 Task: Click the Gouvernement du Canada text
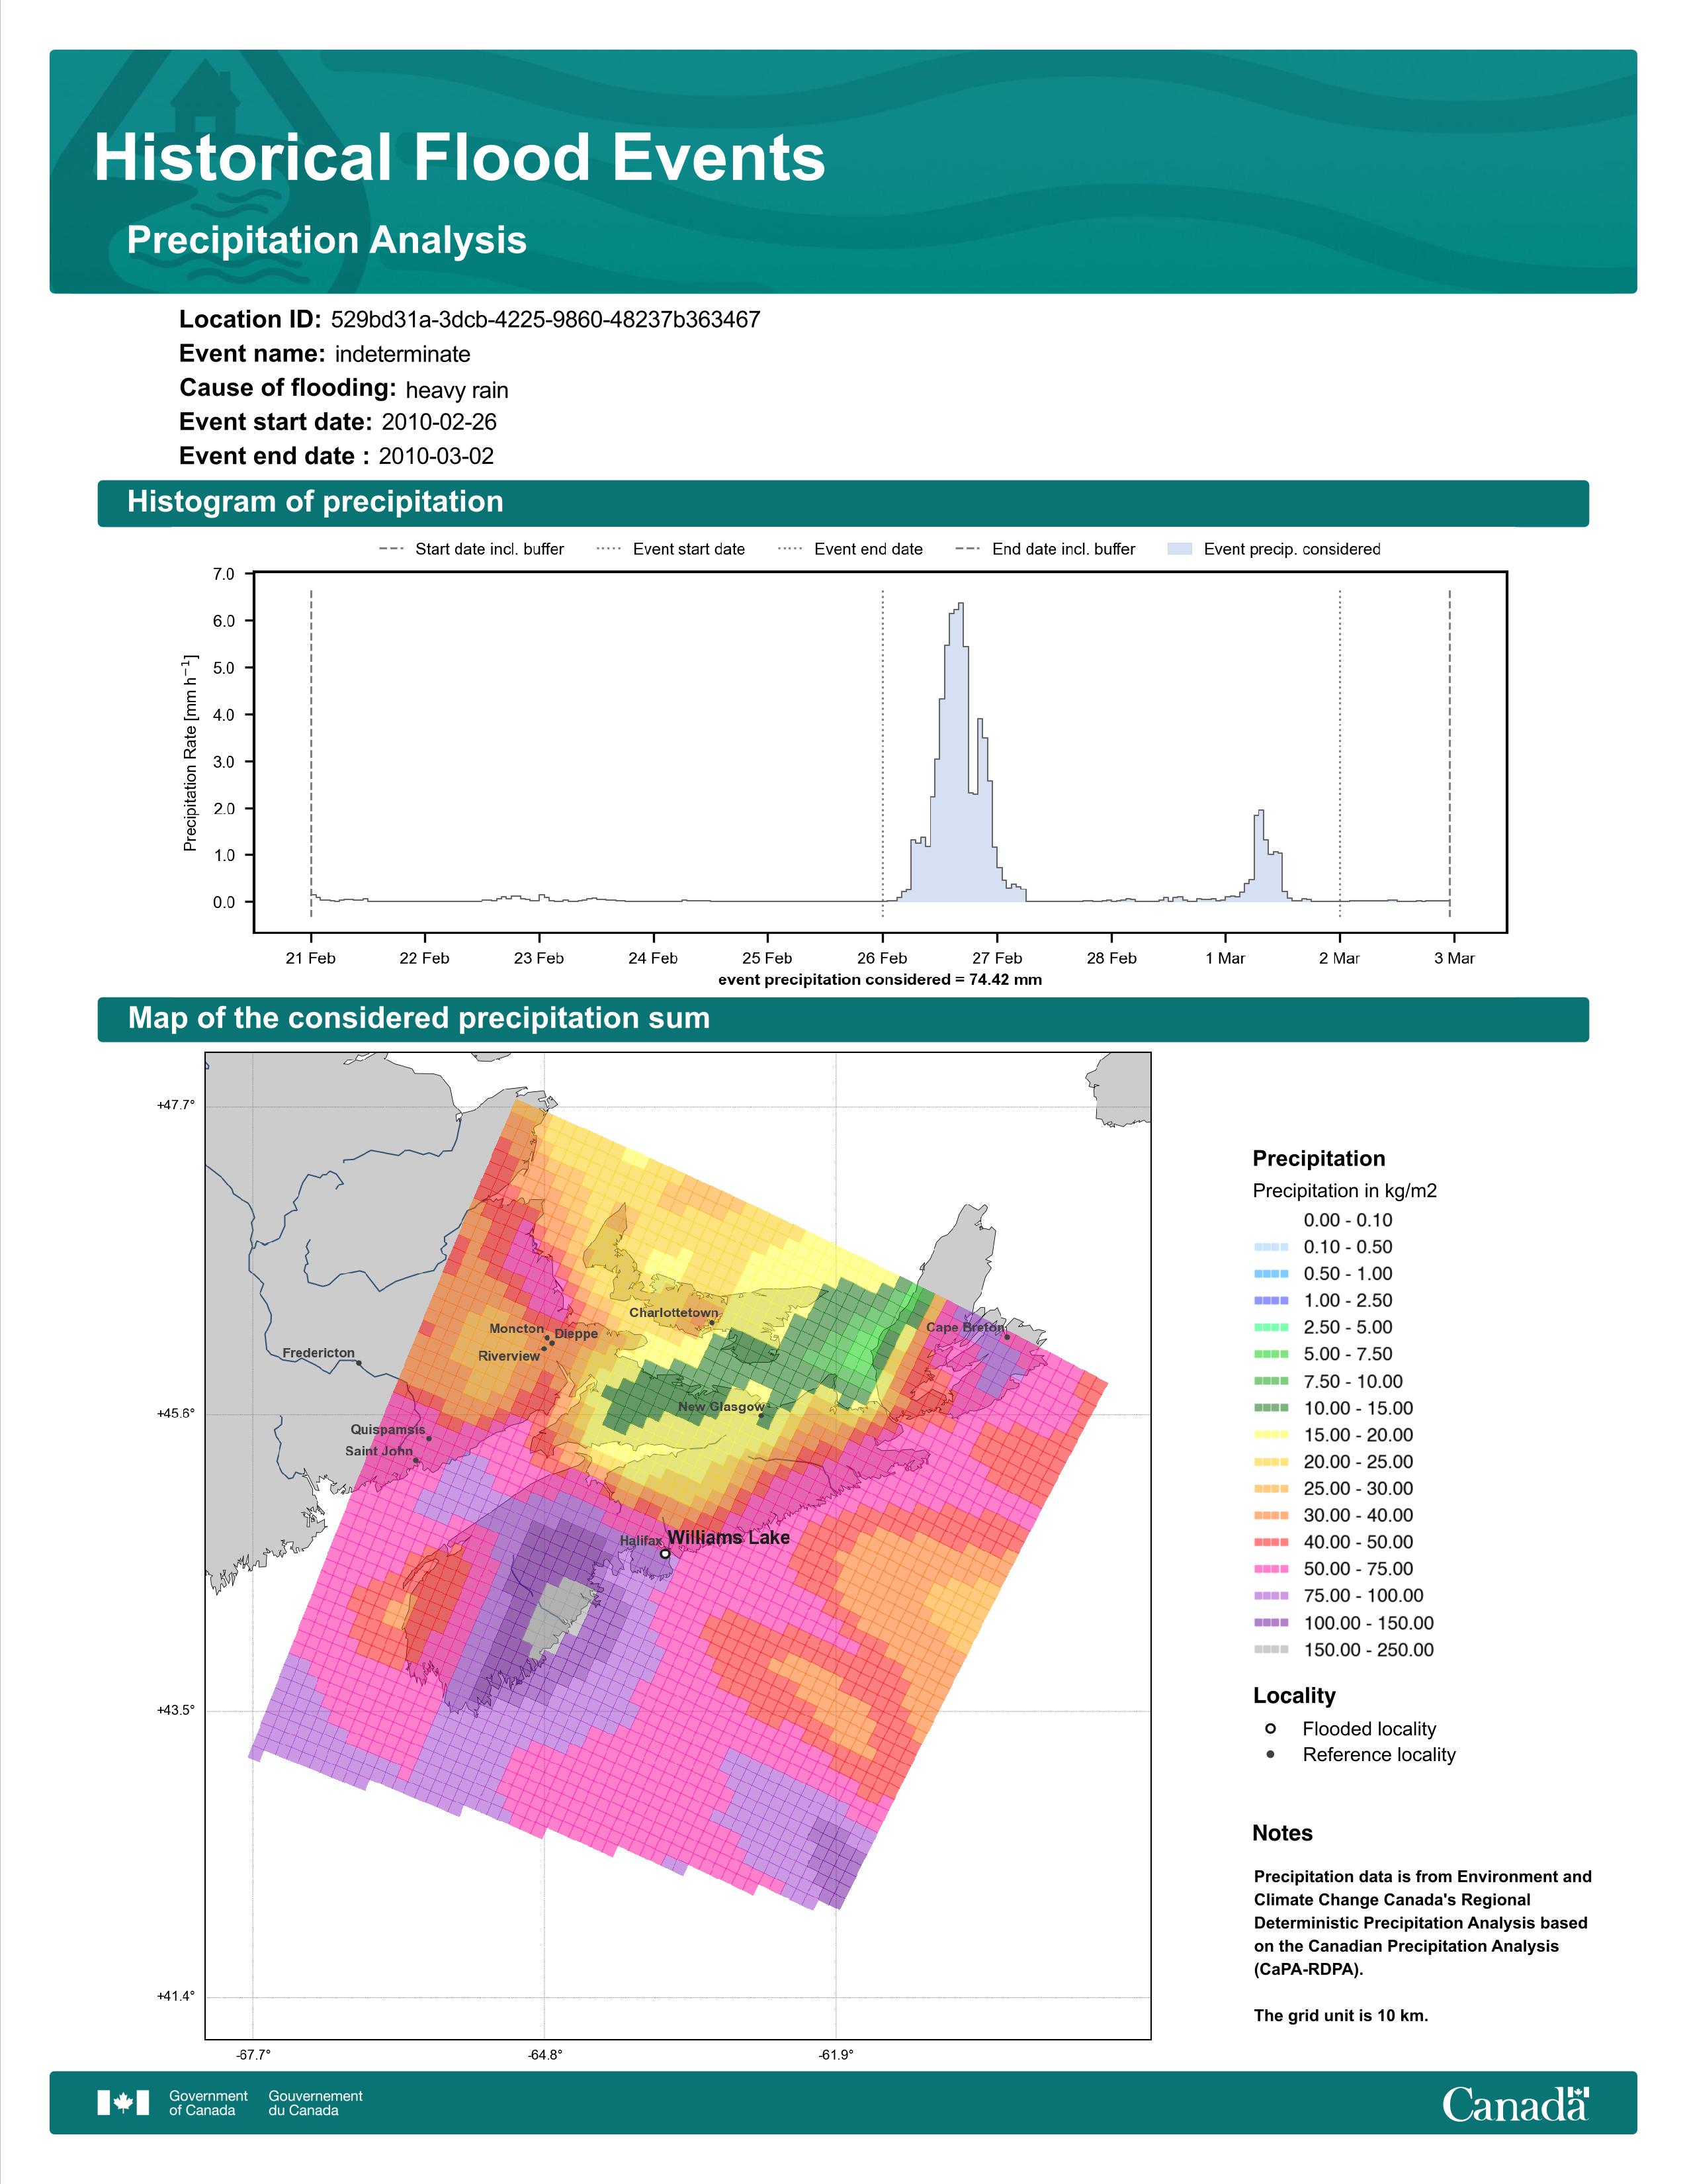[316, 2103]
